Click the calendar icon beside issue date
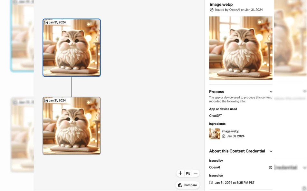 pyautogui.click(x=211, y=183)
